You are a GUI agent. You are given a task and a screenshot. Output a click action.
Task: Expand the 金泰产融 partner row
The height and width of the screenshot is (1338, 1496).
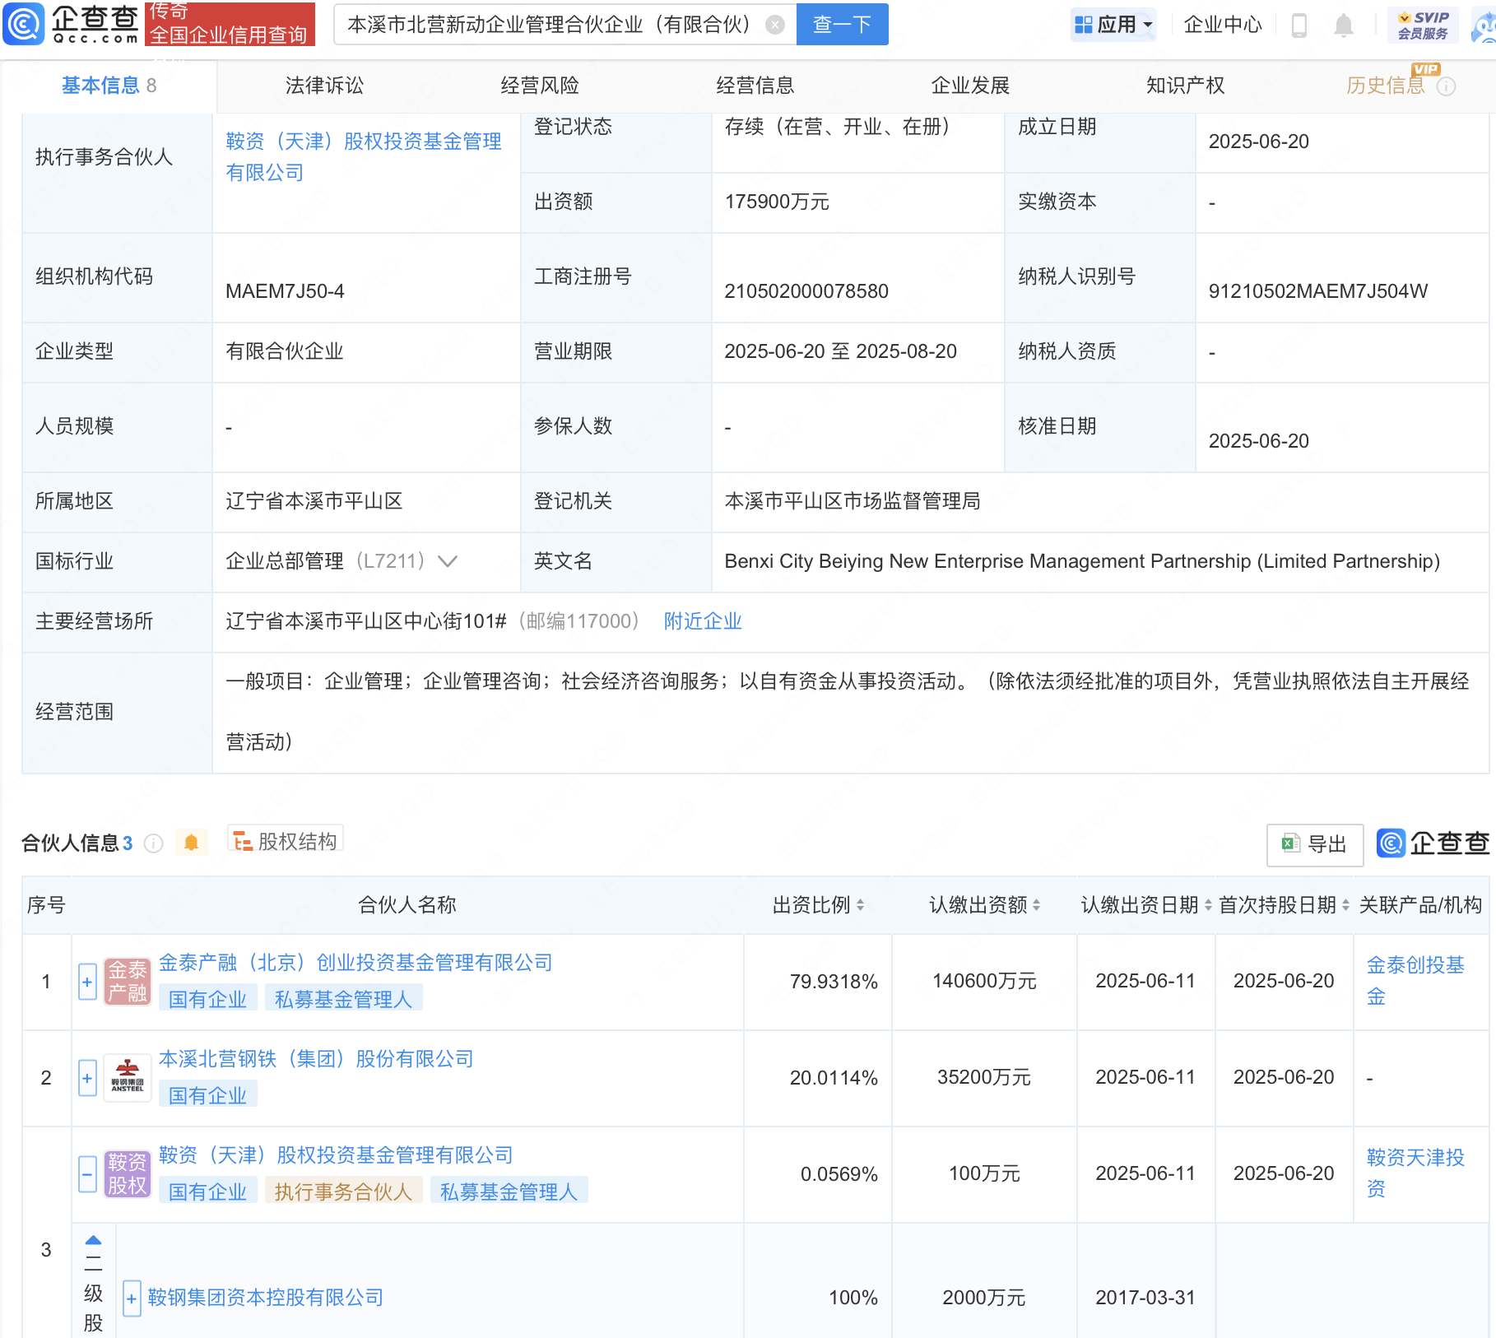coord(87,982)
